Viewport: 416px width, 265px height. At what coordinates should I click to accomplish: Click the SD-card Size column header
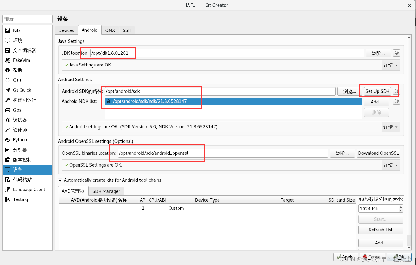[341, 200]
